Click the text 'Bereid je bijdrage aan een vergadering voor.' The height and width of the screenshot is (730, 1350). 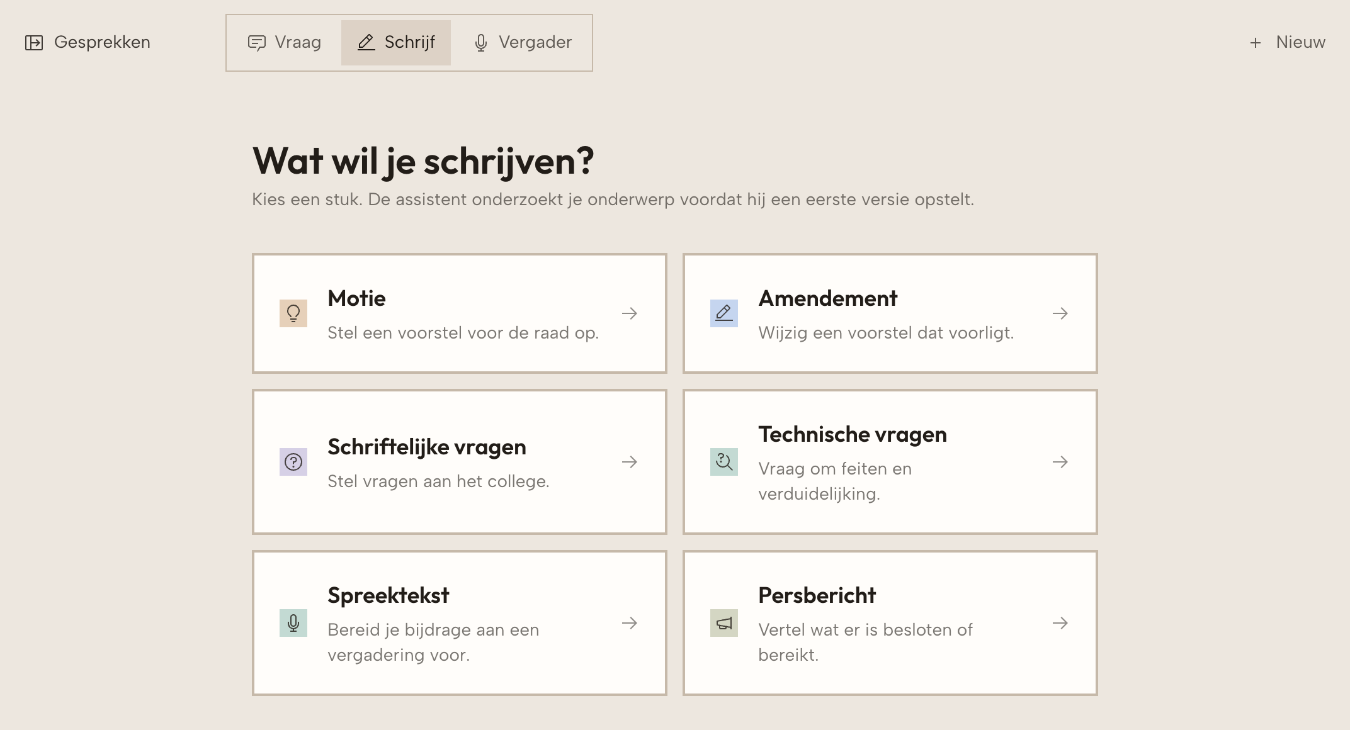coord(433,643)
